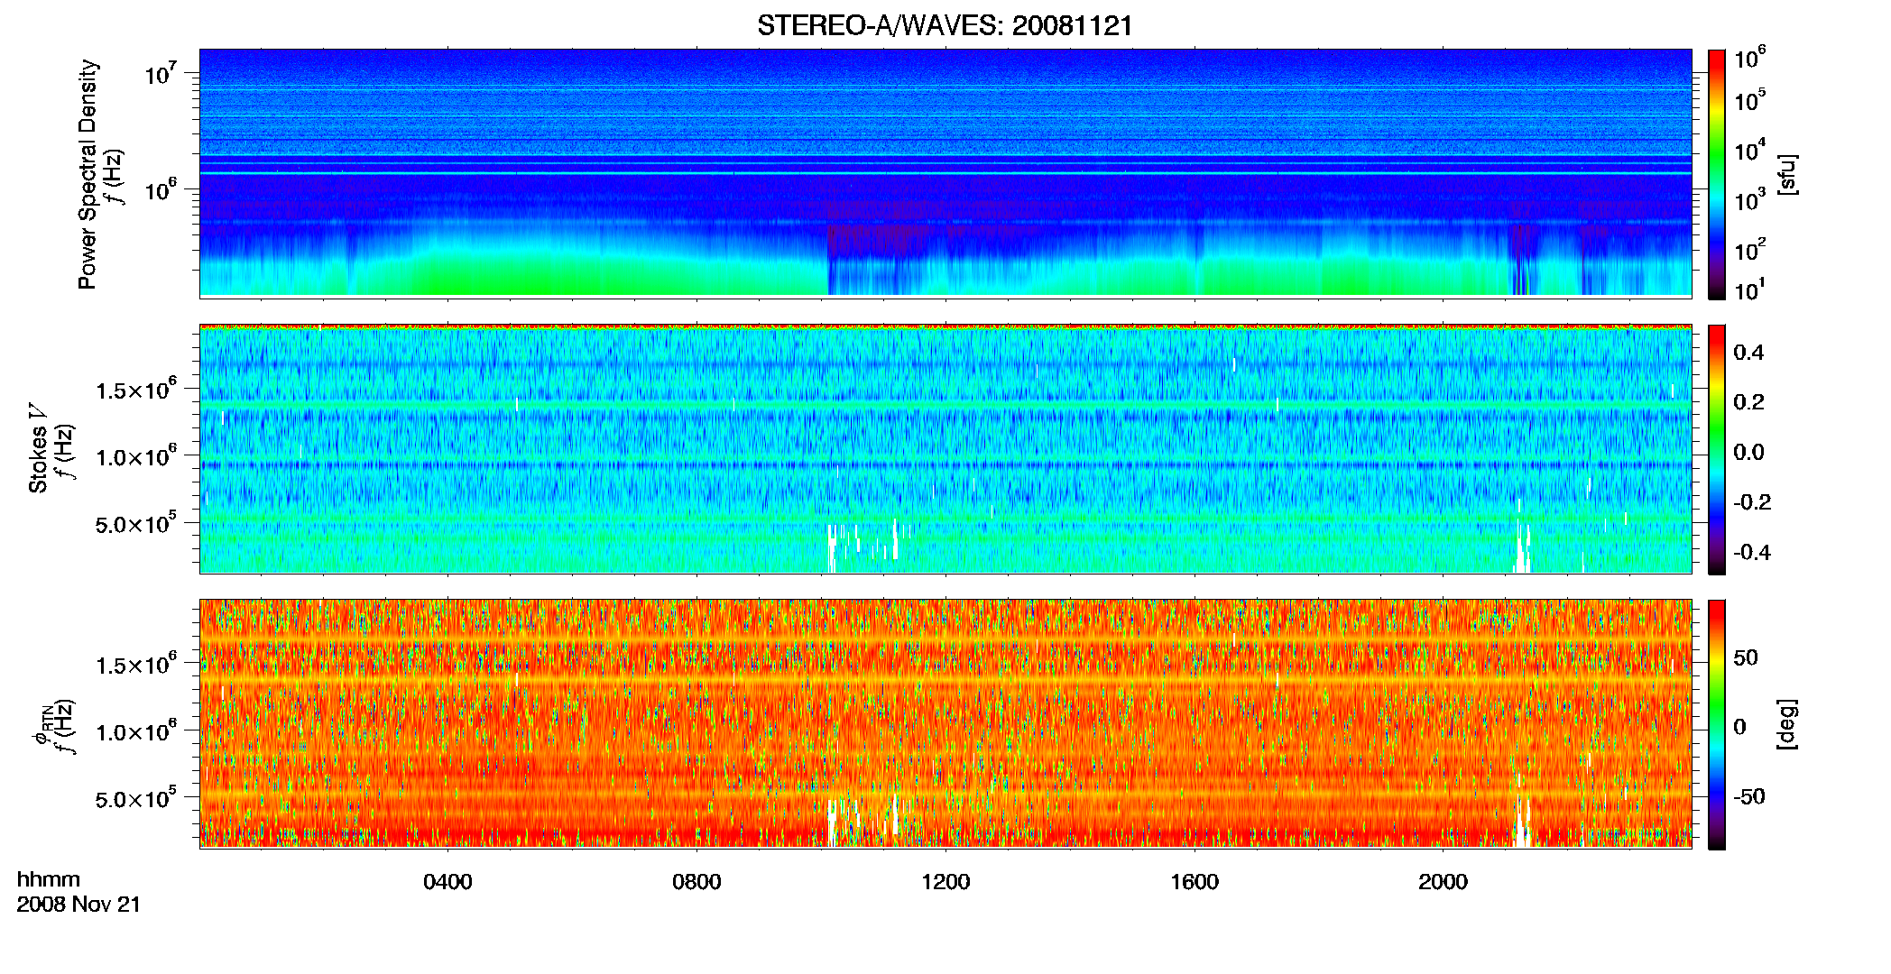Image resolution: width=1891 pixels, height=974 pixels.
Task: Click the -50 value on the degrees colorbar
Action: 1748,796
